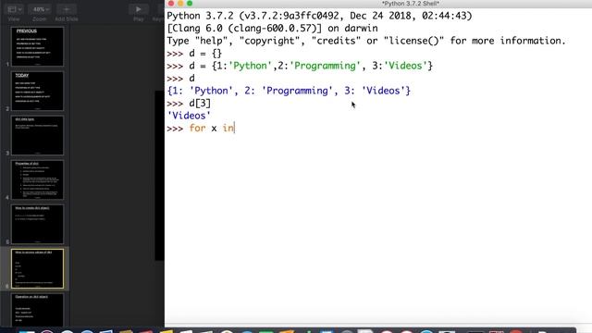592x333 pixels.
Task: Minimize the Python Shell window with yellow button
Action: tap(180, 4)
